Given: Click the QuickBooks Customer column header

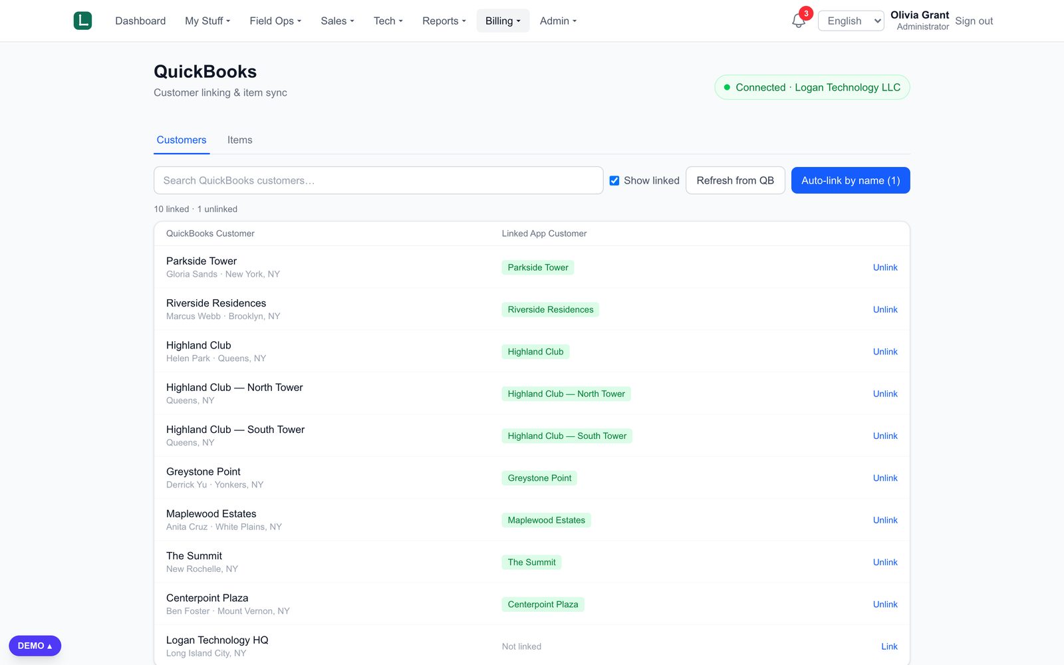Looking at the screenshot, I should (x=210, y=233).
